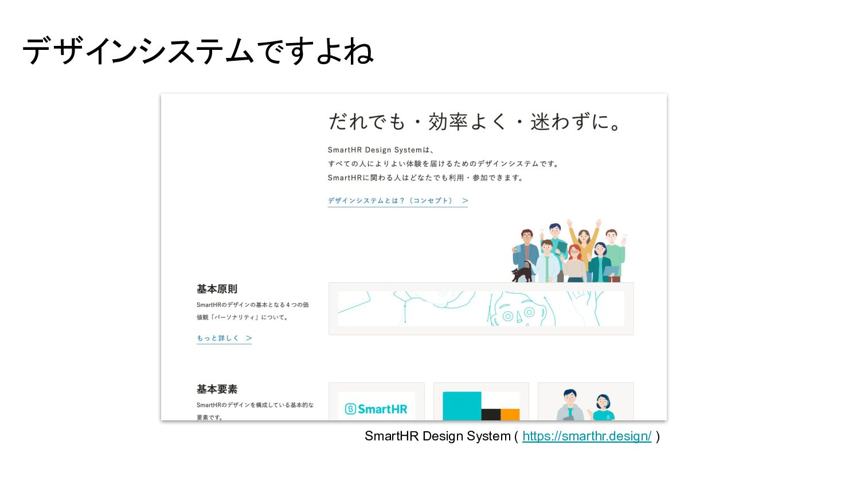Click the デザインシステムとは？（コンセプト） link
Viewport: 860px width, 484px height.
(x=398, y=201)
